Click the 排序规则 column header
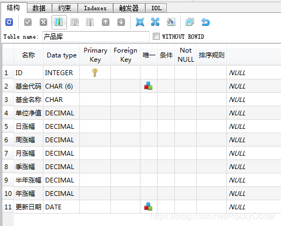Screen dimensions: 281x226 point(211,55)
